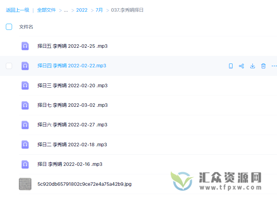Open 全部文件 from the breadcrumb
Viewport: 277px width, 206px height.
point(46,10)
